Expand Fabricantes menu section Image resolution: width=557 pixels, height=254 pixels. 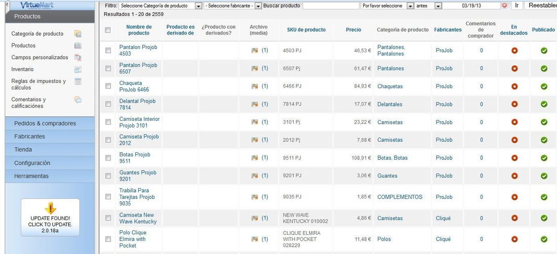pos(50,137)
